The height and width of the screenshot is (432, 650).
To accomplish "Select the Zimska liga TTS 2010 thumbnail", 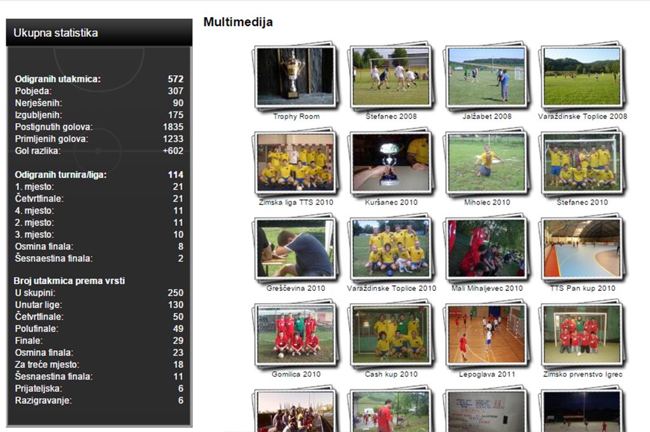I will (x=295, y=162).
